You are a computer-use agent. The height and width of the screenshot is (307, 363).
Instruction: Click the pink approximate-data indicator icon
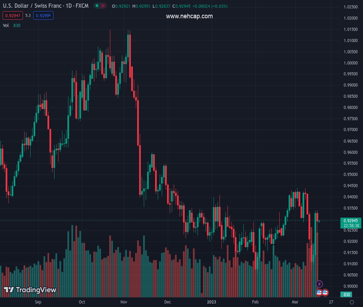click(x=103, y=6)
